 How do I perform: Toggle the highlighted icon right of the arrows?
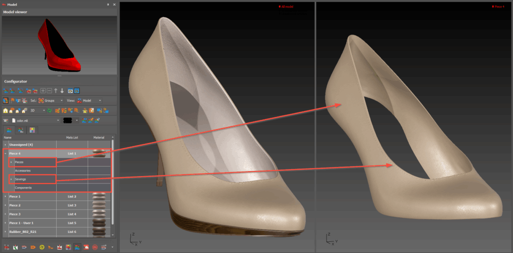77,91
